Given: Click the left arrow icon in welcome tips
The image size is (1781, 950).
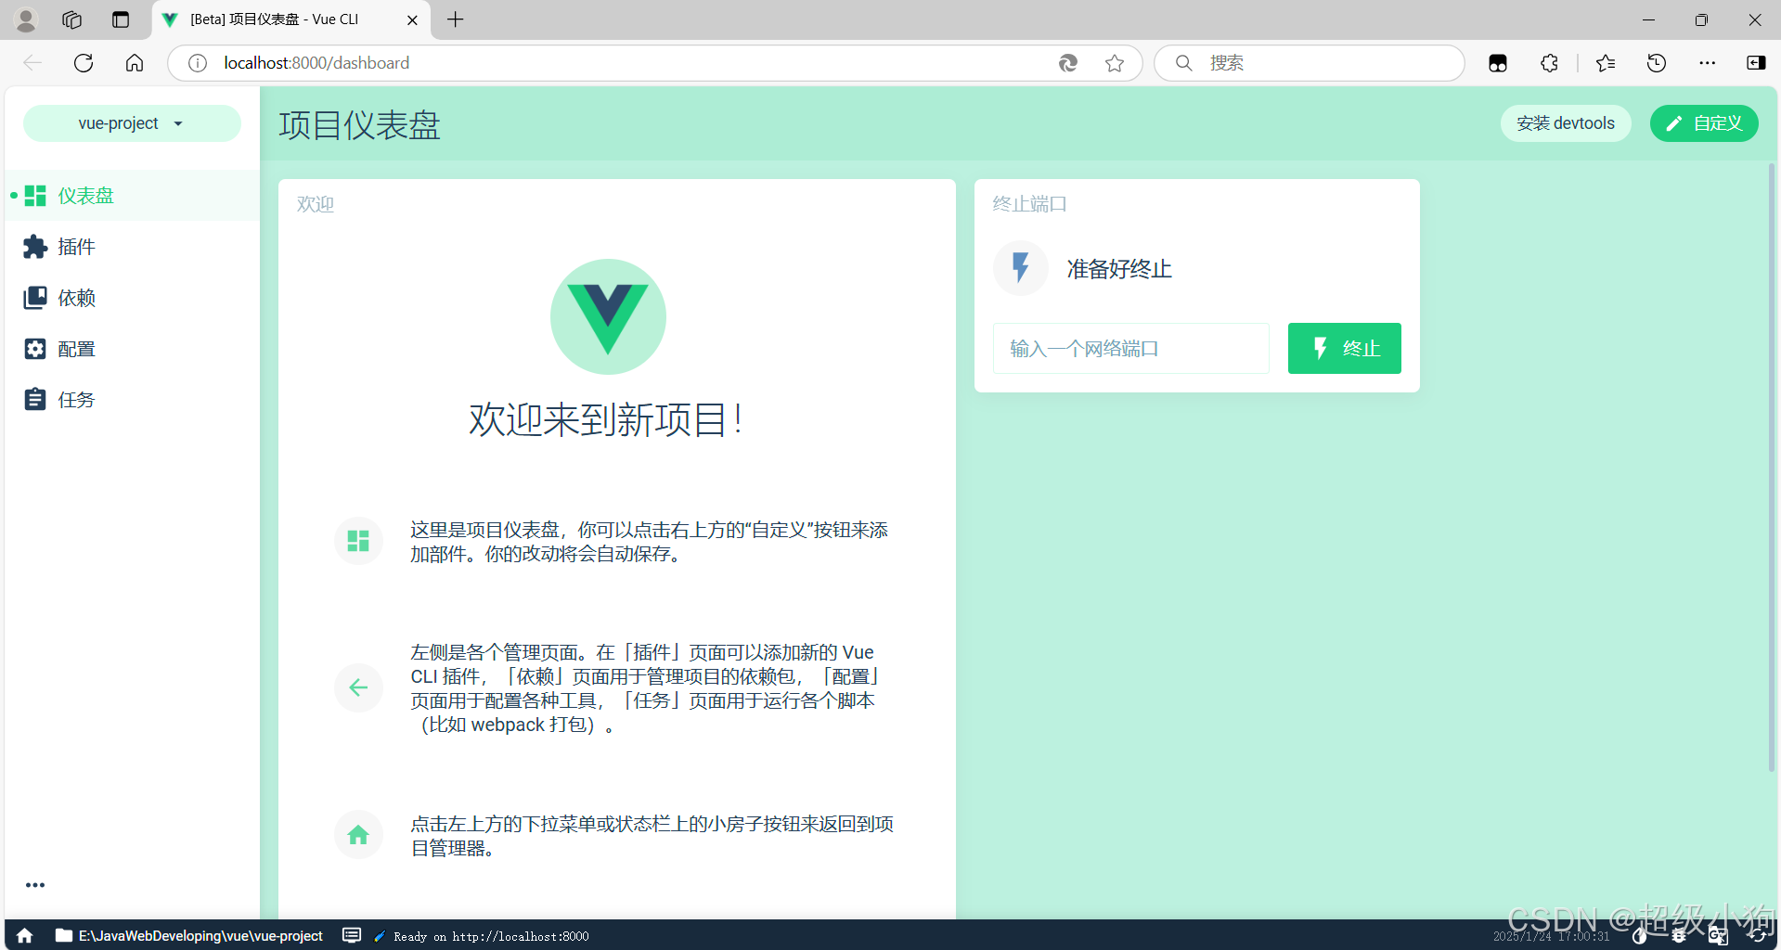Looking at the screenshot, I should (x=358, y=687).
